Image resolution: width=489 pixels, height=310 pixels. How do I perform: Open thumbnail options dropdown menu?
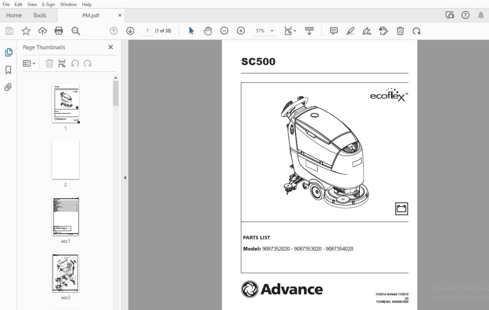click(x=29, y=64)
